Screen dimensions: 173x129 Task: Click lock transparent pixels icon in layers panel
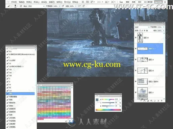(140, 31)
